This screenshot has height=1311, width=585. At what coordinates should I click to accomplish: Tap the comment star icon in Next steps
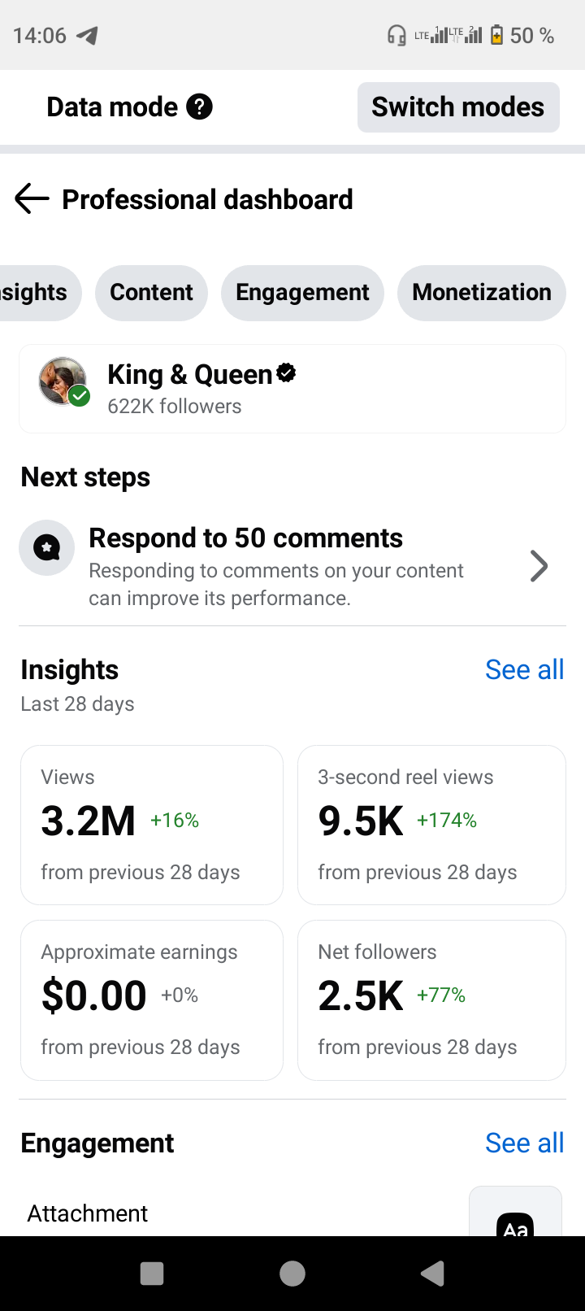pyautogui.click(x=47, y=548)
